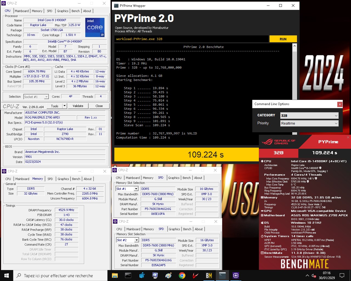Click the CPU-Z icon in the top-left CPU window title bar
351x281 pixels.
(4, 3)
